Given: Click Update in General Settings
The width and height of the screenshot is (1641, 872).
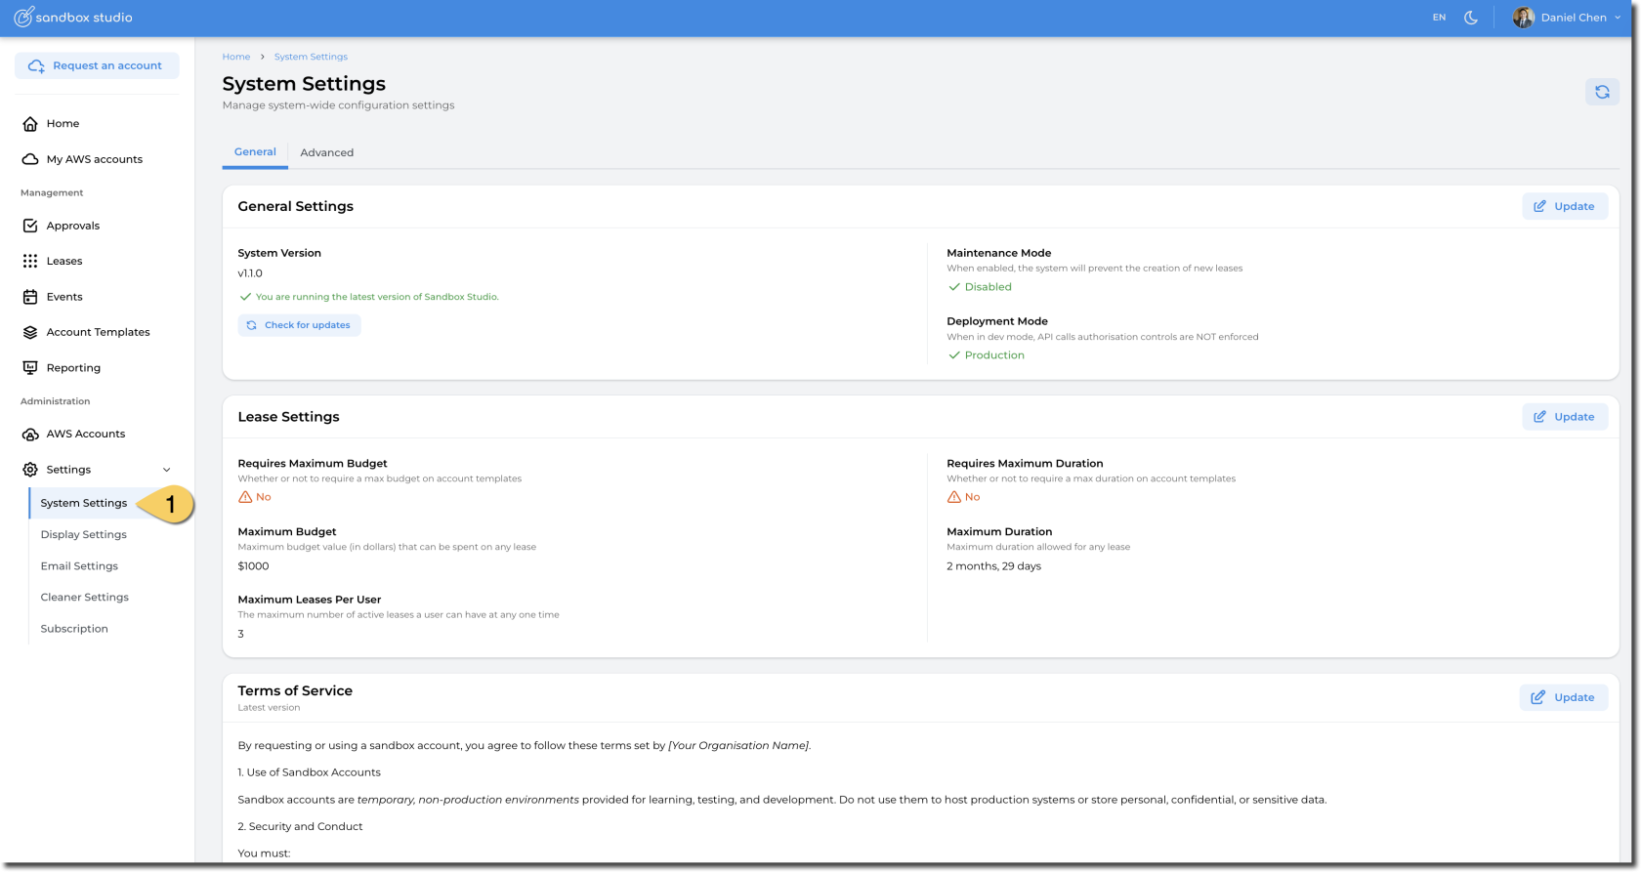Looking at the screenshot, I should [x=1564, y=207].
